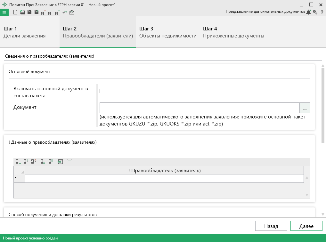The image size is (326, 242).
Task: Click the open project folder icon
Action: click(x=22, y=12)
